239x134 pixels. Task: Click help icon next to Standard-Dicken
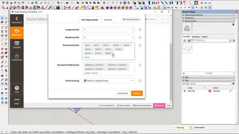coord(140,45)
